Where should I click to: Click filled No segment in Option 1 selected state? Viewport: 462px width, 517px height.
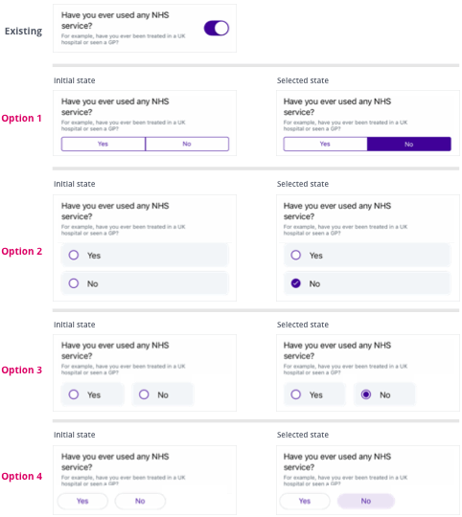coord(409,144)
